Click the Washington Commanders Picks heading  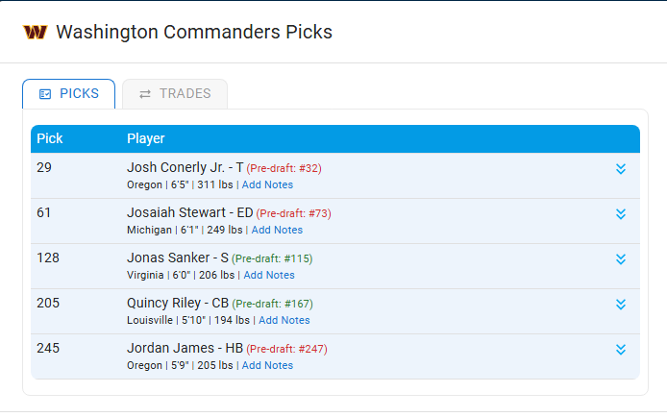click(194, 33)
